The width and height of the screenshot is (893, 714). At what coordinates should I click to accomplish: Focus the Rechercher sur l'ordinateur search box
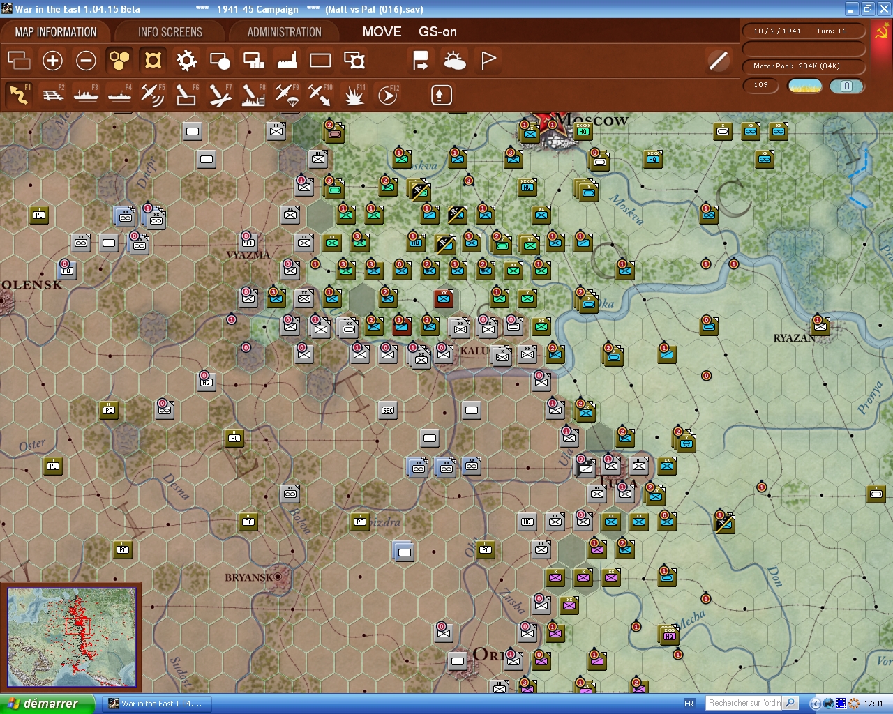[x=744, y=703]
